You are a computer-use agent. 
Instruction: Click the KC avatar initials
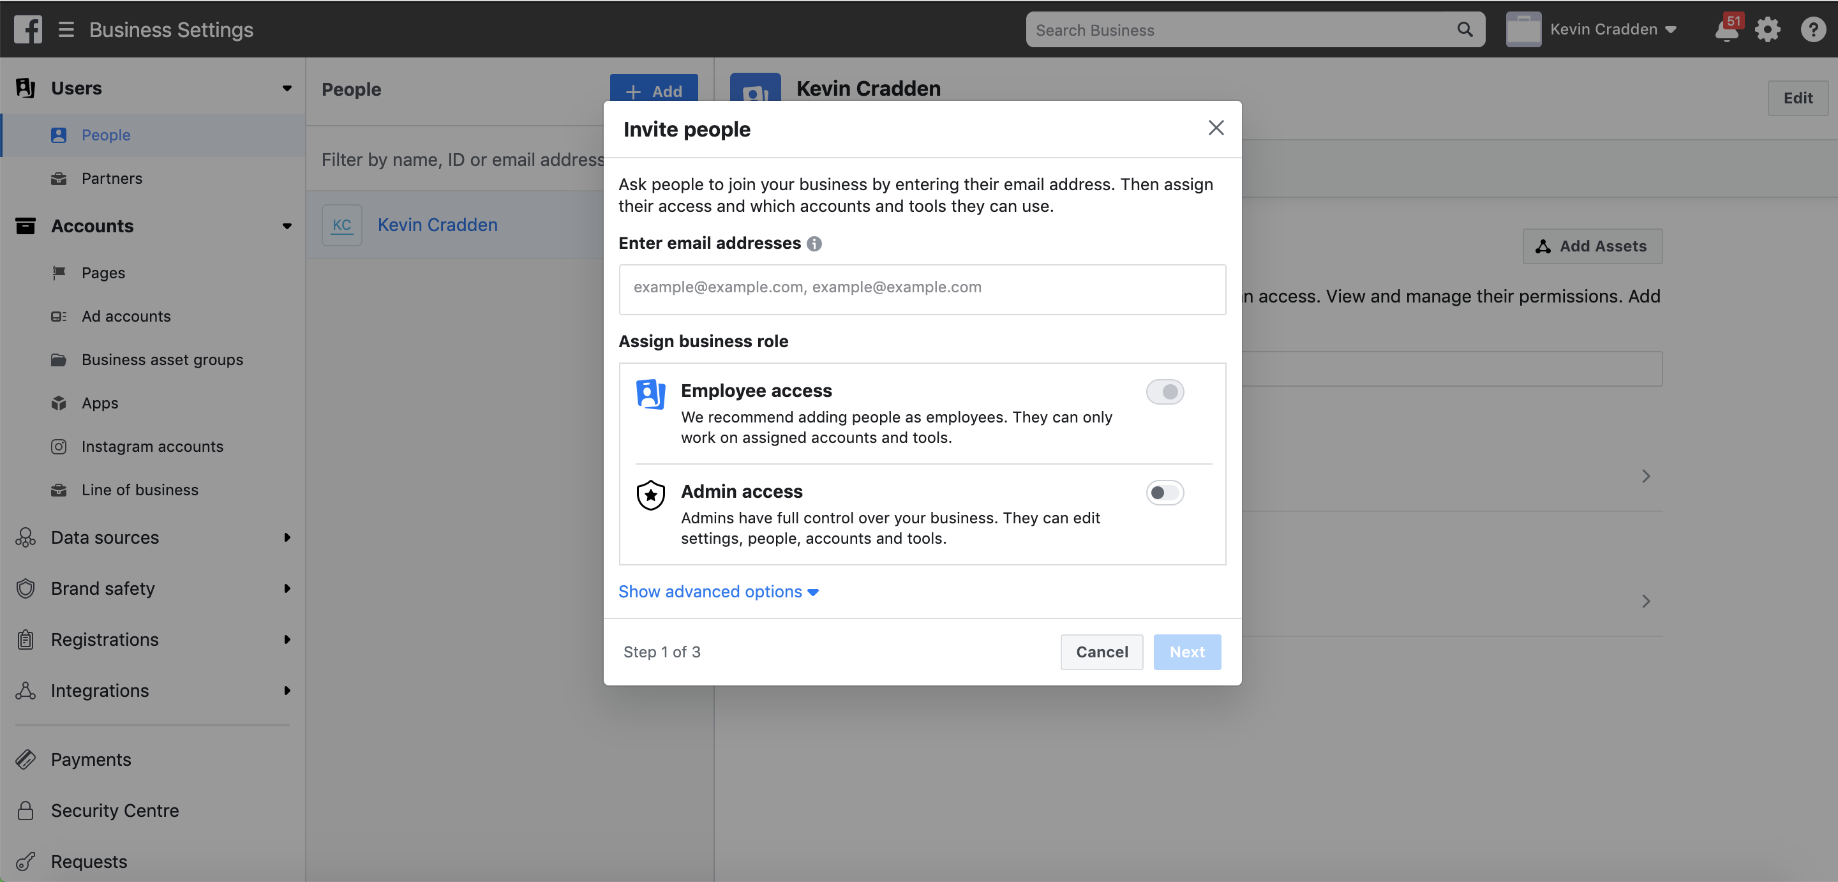tap(342, 225)
